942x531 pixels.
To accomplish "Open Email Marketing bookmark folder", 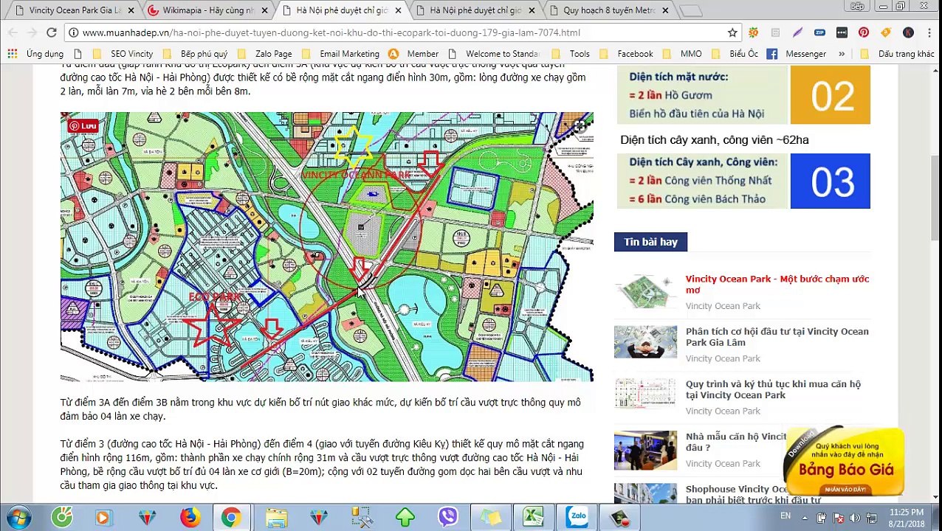I will click(340, 54).
